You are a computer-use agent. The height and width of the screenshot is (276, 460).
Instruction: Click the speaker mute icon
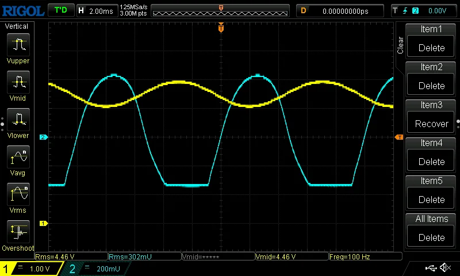(445, 268)
